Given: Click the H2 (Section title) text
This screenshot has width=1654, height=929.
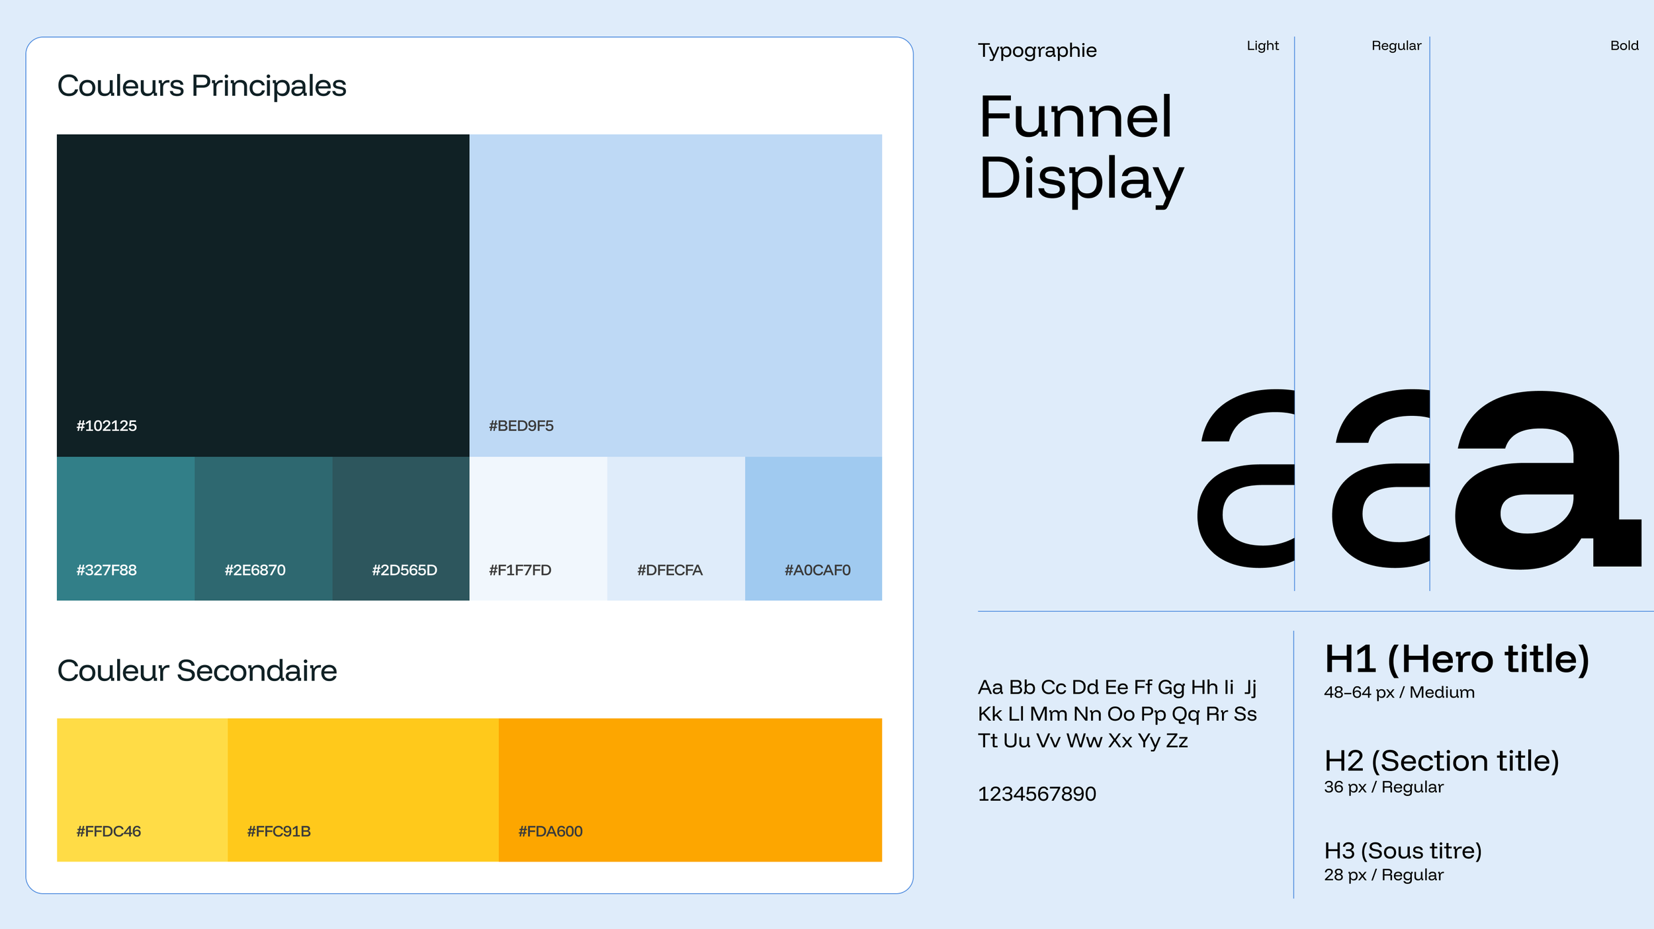Looking at the screenshot, I should coord(1442,761).
